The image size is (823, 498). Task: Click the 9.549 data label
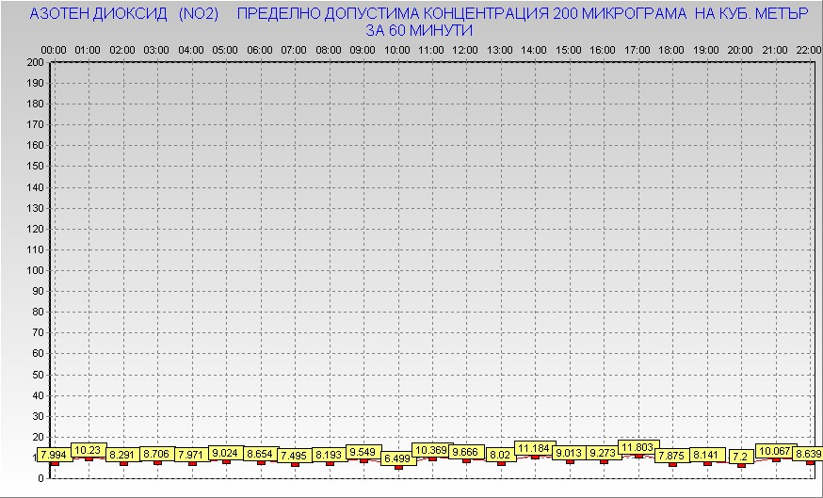click(x=363, y=453)
